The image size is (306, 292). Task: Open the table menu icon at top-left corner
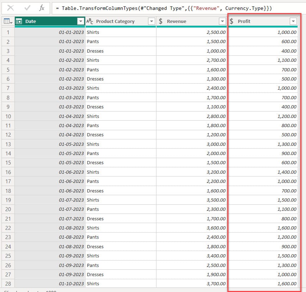pyautogui.click(x=8, y=21)
